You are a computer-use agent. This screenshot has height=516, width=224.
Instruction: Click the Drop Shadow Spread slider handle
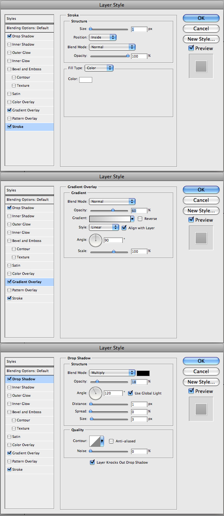pyautogui.click(x=90, y=411)
